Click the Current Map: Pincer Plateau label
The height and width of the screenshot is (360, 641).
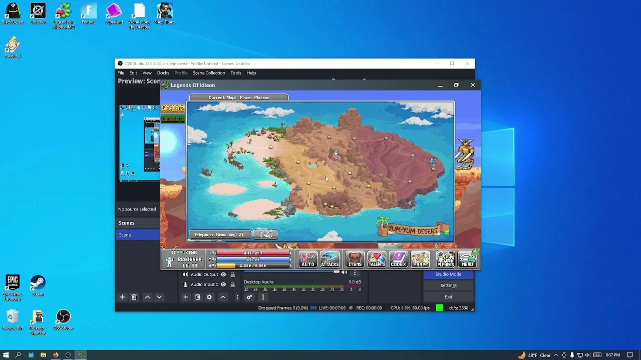tap(239, 97)
